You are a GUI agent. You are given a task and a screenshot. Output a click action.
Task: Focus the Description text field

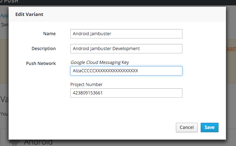click(x=126, y=49)
